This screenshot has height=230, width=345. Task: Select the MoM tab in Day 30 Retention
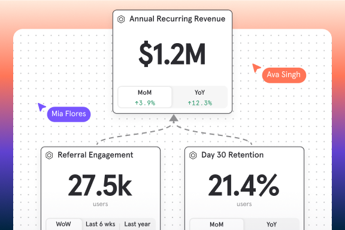[217, 224]
